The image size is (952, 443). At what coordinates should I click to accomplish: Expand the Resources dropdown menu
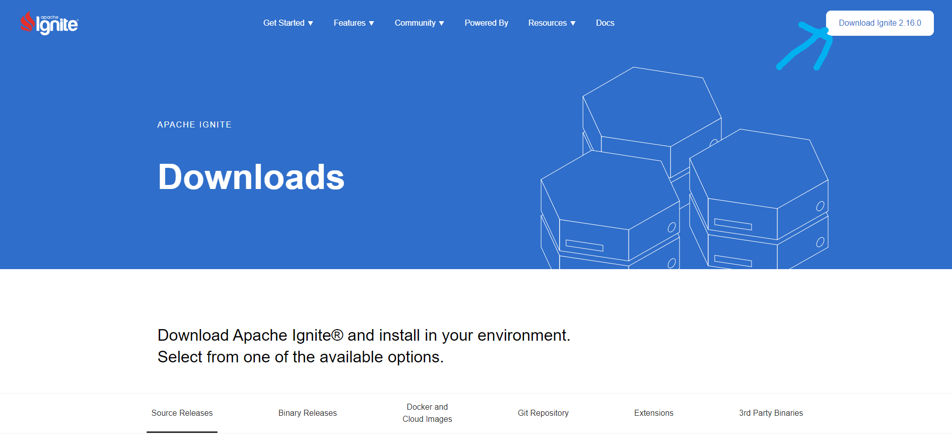coord(552,23)
